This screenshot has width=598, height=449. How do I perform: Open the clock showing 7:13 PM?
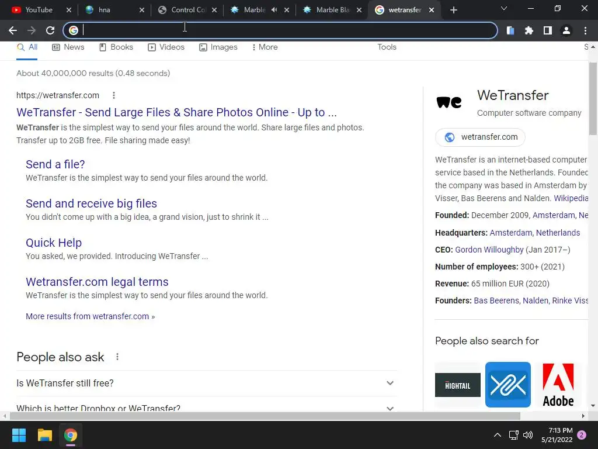tap(557, 435)
